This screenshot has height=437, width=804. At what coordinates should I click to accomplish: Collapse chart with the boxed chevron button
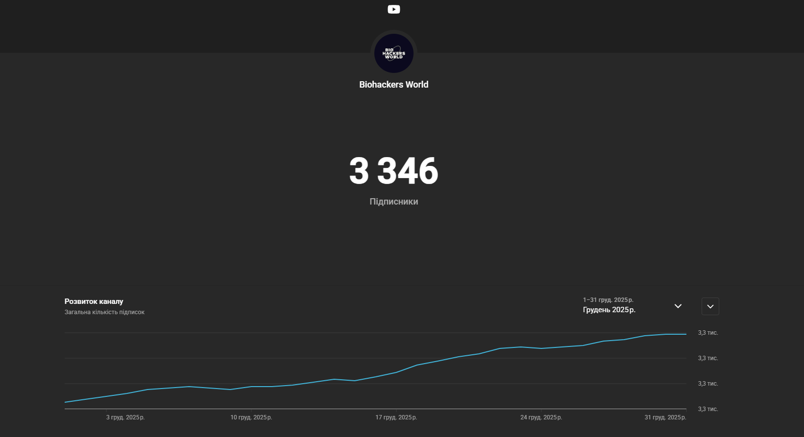click(x=710, y=306)
